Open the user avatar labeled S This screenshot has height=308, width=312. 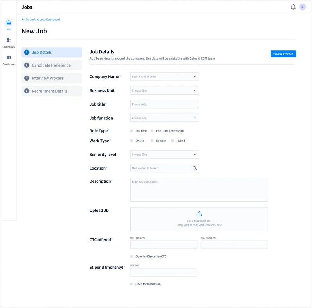pos(303,7)
